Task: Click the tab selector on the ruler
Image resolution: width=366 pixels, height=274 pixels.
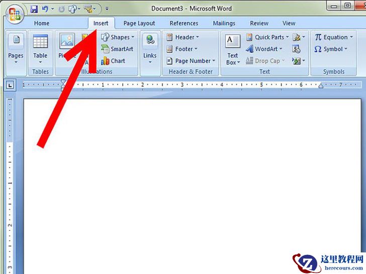Action: [10, 85]
